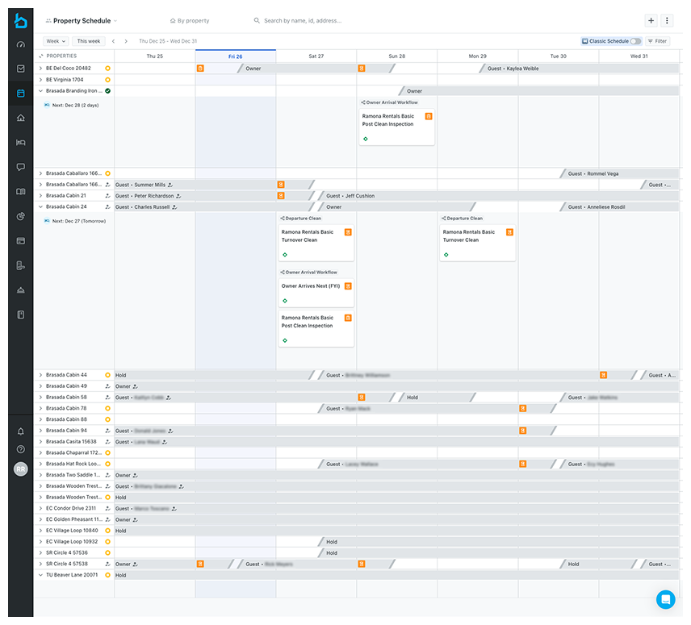Image resolution: width=691 pixels, height=625 pixels.
Task: Expand the BE Del Coco 20482 row
Action: pos(40,69)
